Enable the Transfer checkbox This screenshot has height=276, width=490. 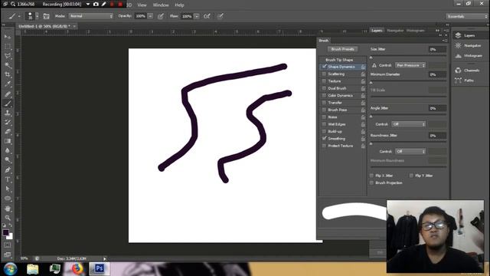(x=324, y=103)
